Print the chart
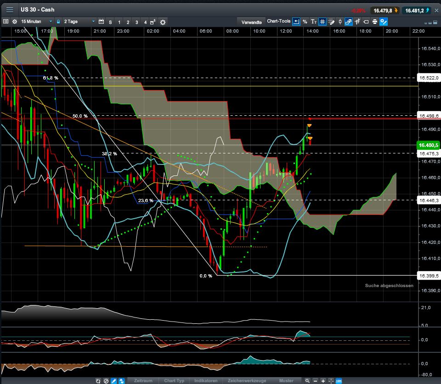Viewport: 441px width, 384px height. (375, 22)
